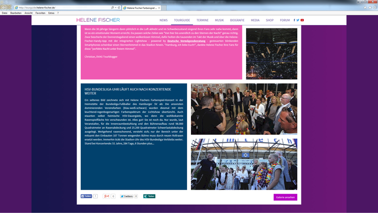The image size is (378, 213).
Task: Open the Twitter icon in site header
Action: (298, 20)
